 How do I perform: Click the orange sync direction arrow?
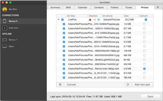click(x=94, y=19)
